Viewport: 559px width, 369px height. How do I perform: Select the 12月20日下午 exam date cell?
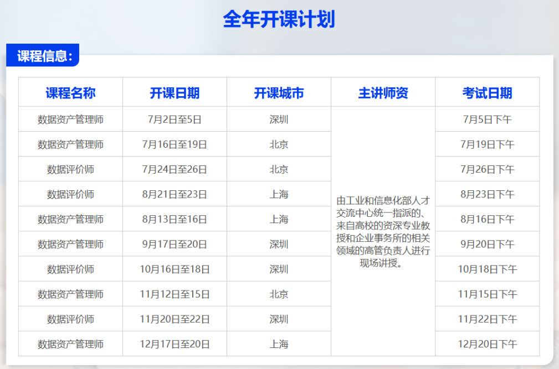pyautogui.click(x=487, y=344)
